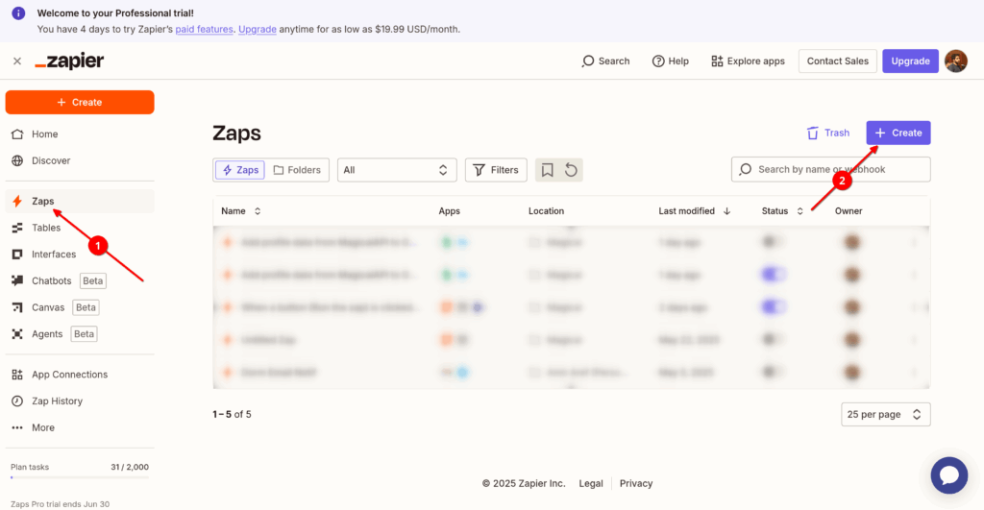The image size is (984, 510).
Task: Toggle the second Zap's status switch
Action: pyautogui.click(x=773, y=274)
